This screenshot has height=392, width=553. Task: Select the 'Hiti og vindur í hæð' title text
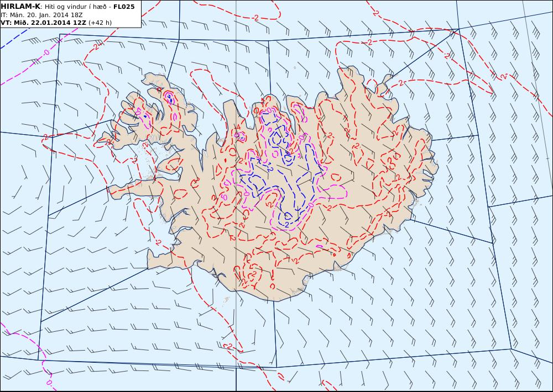tap(75, 7)
